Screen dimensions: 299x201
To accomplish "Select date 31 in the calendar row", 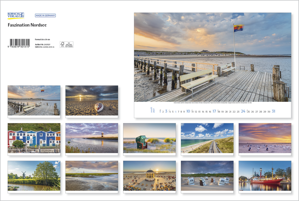I will (273, 111).
